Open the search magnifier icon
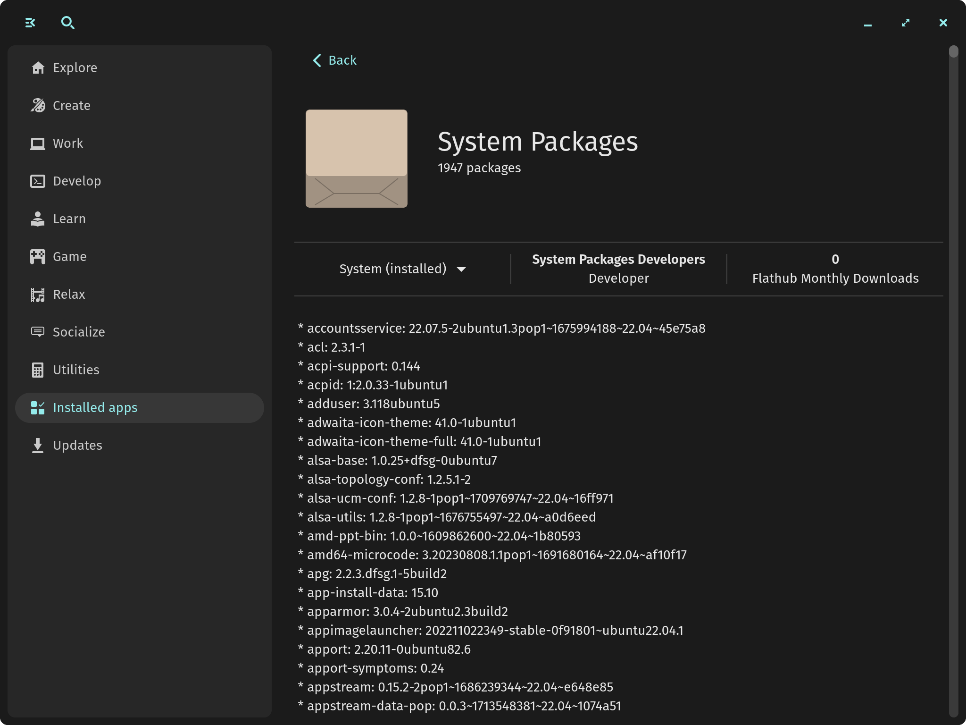Screen dimensions: 966x725 [68, 23]
